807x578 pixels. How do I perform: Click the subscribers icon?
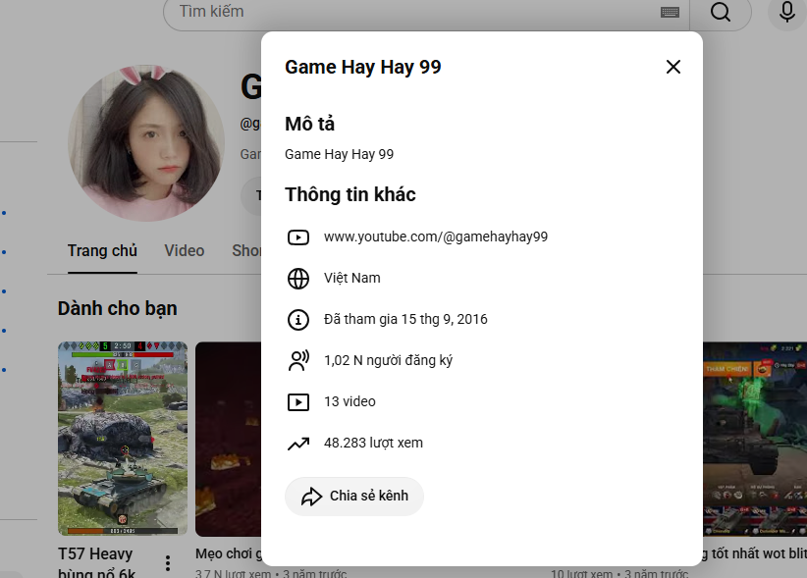click(x=298, y=360)
